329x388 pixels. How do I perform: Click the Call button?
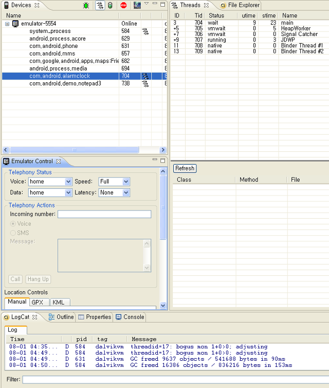[15, 279]
